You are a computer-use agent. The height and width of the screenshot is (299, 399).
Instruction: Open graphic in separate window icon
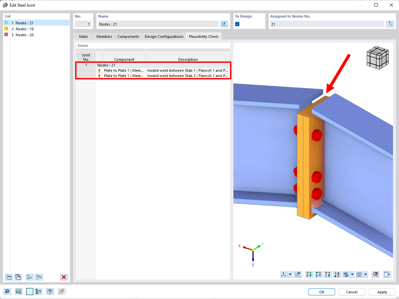point(387,274)
